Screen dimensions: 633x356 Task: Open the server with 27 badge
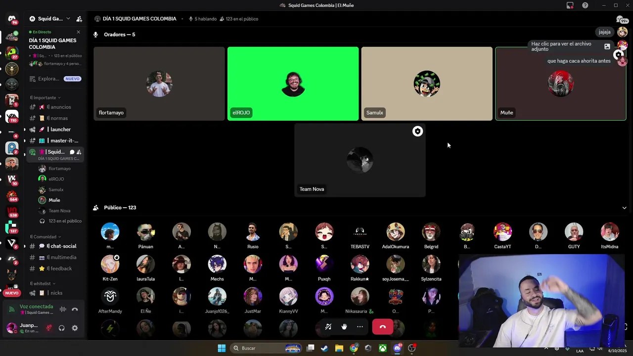pos(11,52)
